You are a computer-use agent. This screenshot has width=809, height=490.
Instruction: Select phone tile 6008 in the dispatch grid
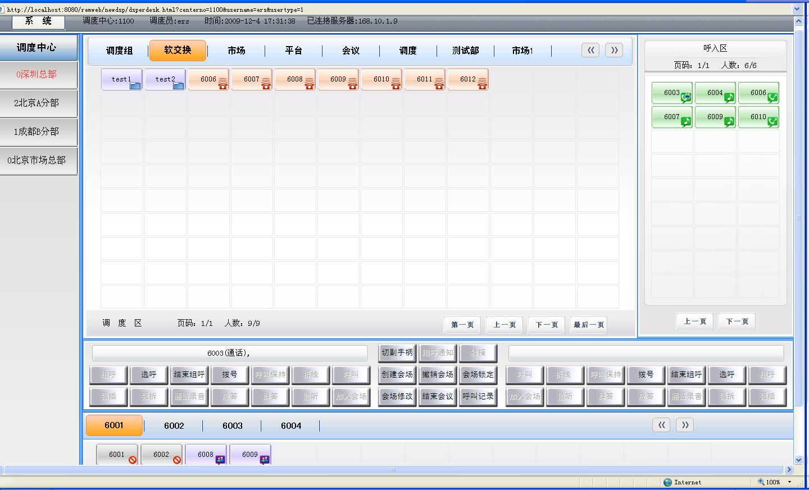click(295, 79)
